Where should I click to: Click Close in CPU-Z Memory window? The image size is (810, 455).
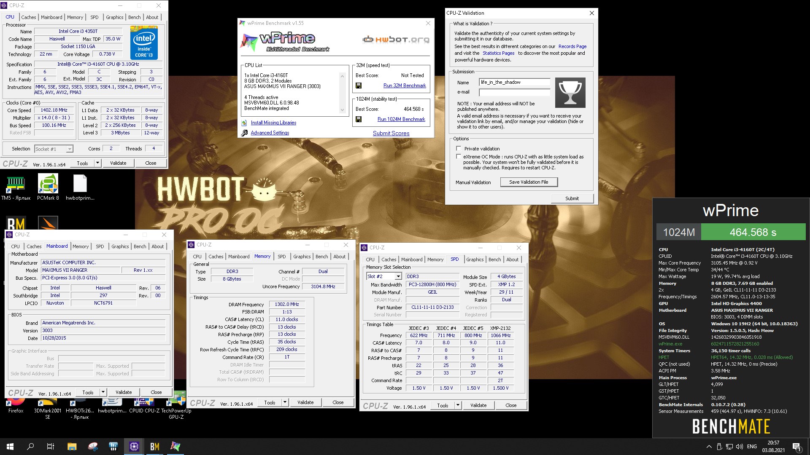[x=338, y=402]
